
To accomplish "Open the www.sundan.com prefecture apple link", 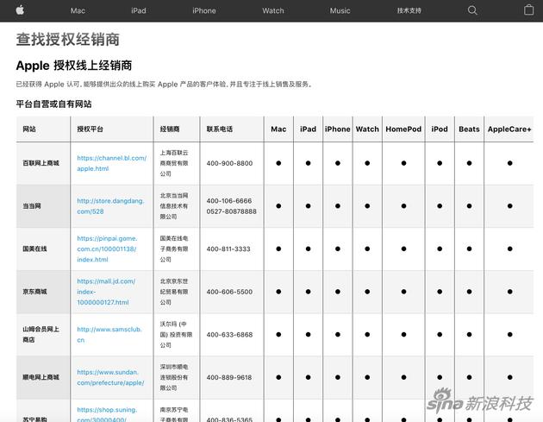I will (110, 377).
